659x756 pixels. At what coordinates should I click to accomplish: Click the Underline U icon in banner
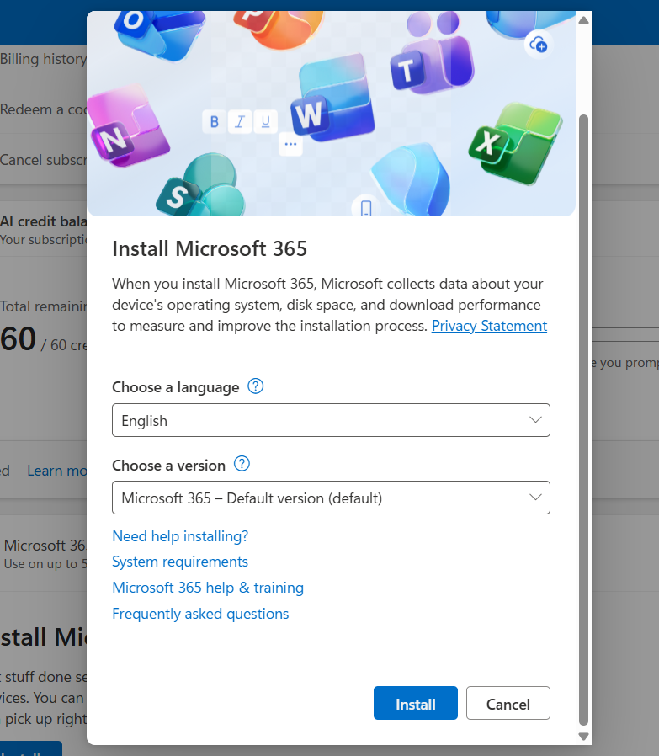[x=265, y=121]
